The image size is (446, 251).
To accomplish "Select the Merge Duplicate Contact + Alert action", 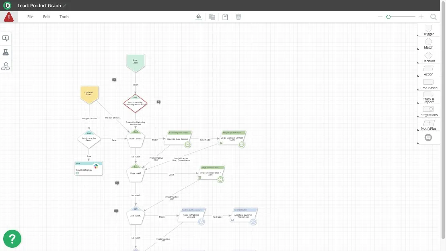I will pos(232,139).
